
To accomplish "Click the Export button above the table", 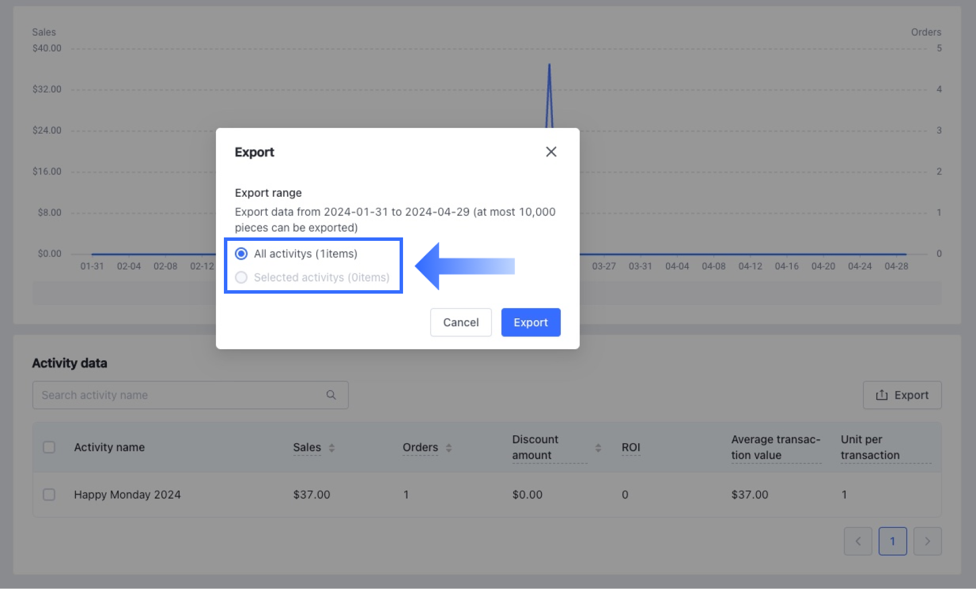I will (902, 395).
